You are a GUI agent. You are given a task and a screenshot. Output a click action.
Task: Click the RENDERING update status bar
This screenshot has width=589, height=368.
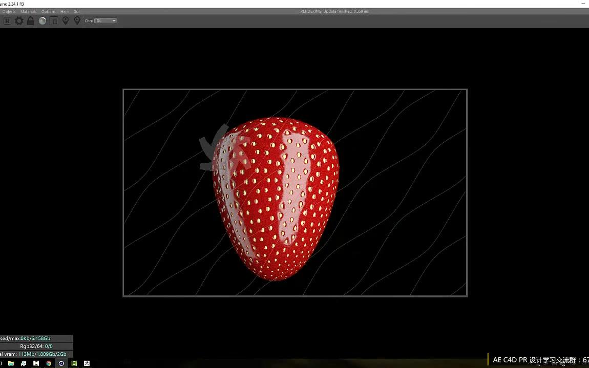pos(334,11)
